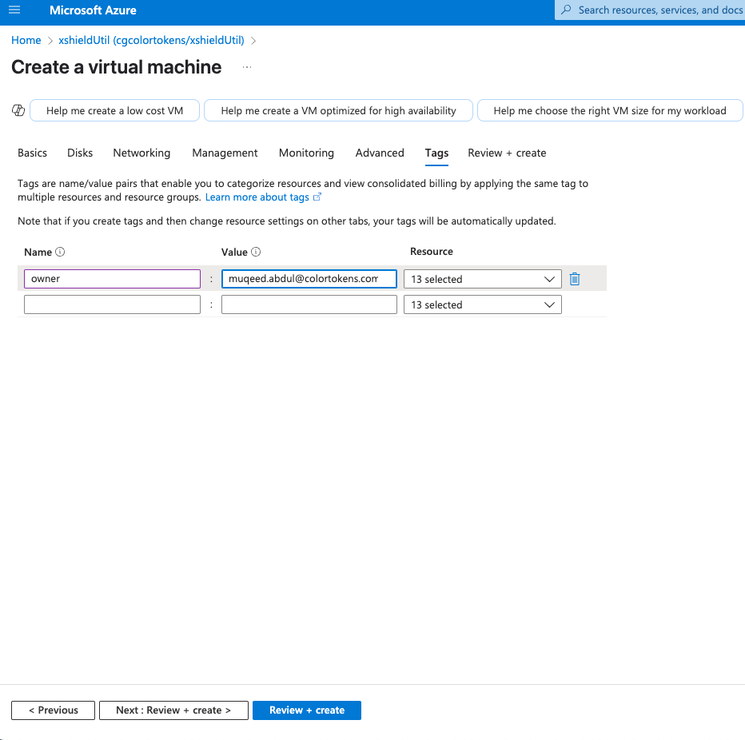The height and width of the screenshot is (740, 745).
Task: Expand the Resource dropdown for the owner tag
Action: (x=482, y=279)
